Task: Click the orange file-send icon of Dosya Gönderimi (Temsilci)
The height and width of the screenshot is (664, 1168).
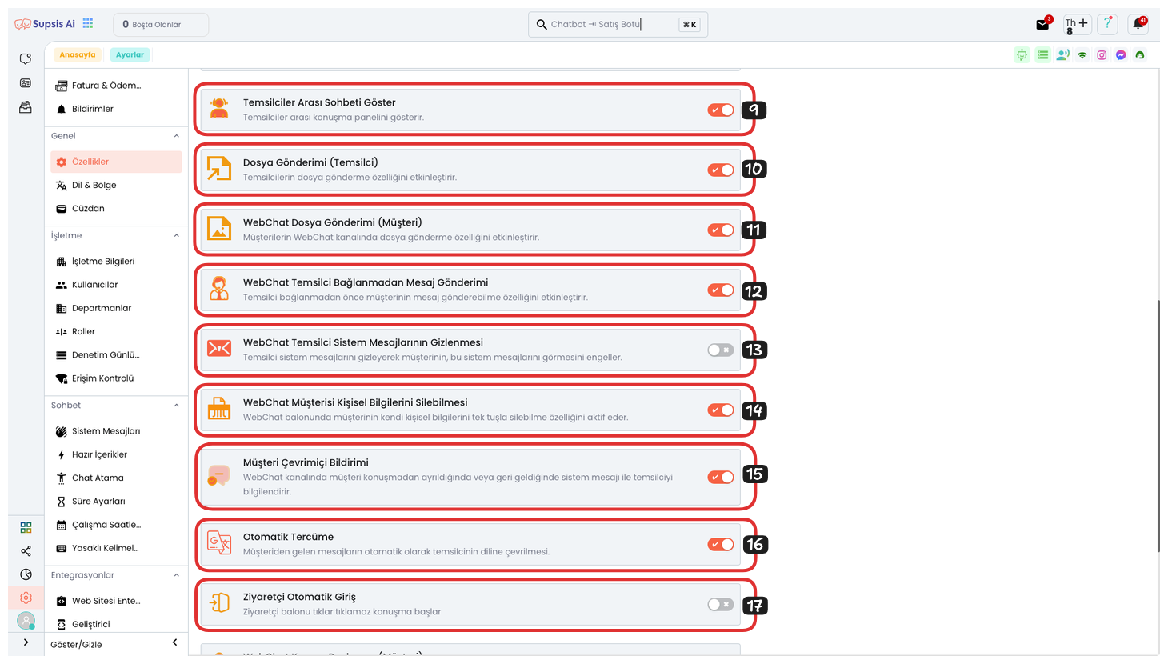Action: coord(219,169)
